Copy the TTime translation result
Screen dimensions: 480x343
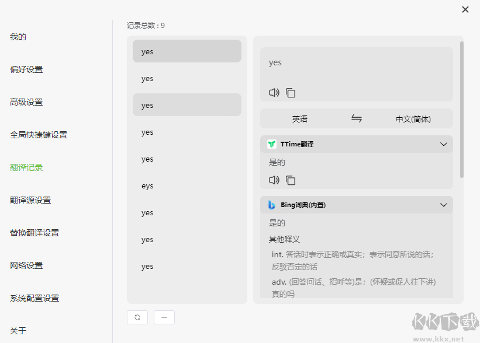(291, 180)
